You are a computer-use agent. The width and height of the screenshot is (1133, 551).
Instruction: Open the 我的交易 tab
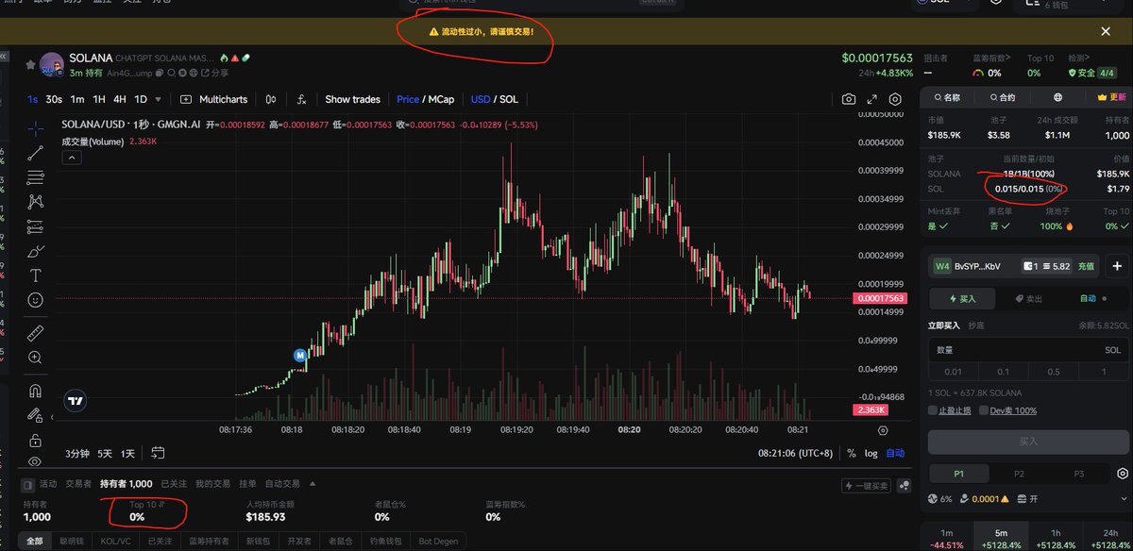tap(213, 484)
